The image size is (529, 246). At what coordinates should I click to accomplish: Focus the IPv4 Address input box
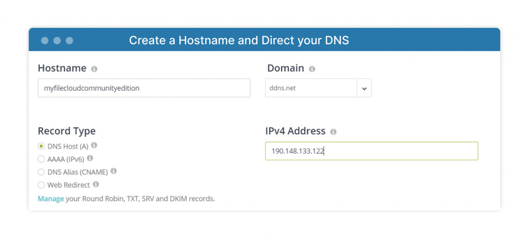click(371, 151)
